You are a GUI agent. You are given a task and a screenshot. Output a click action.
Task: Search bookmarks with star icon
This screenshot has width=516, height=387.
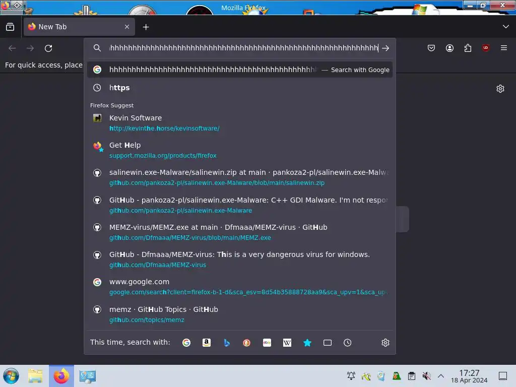[307, 343]
